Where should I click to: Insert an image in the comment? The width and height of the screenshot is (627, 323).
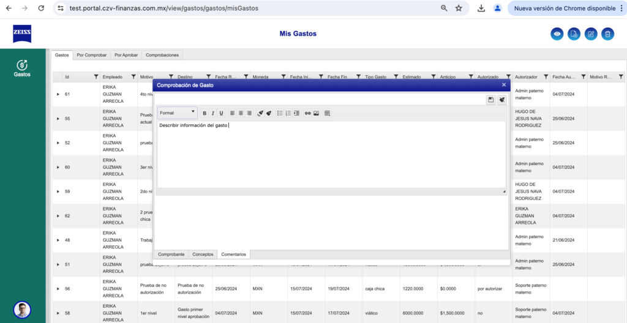tap(316, 113)
